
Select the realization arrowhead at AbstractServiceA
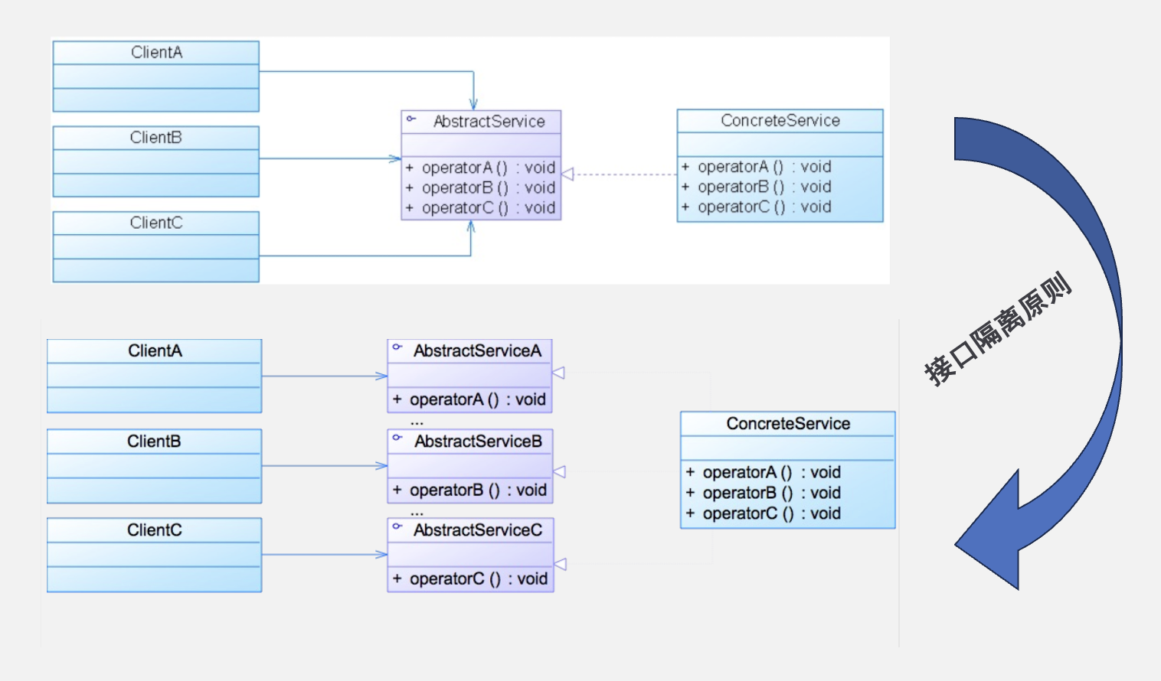[x=559, y=373]
